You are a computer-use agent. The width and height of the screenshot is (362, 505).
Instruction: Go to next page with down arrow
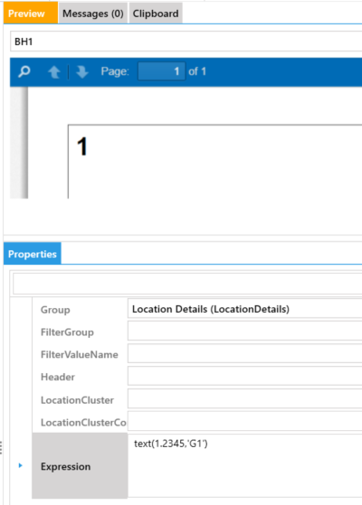[82, 72]
